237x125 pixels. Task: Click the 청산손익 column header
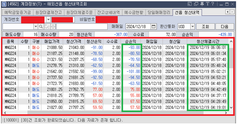[94, 41]
